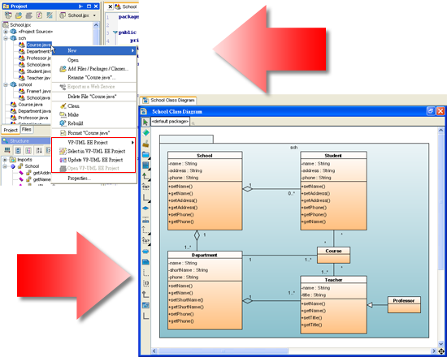Choose Format "Course.java" from context menu
The image size is (447, 357).
click(x=93, y=133)
